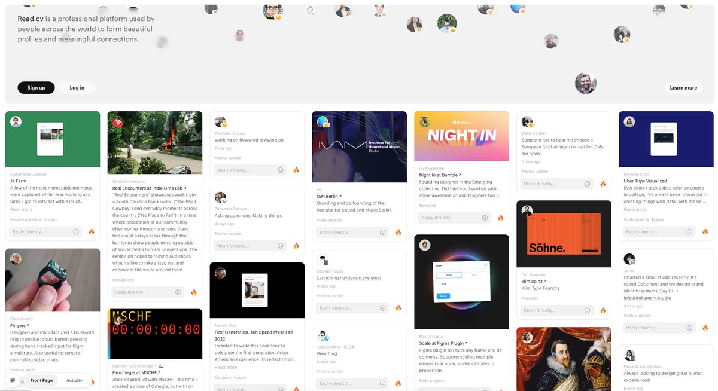Click author name Saurabh Yadav
Image resolution: width=718 pixels, height=391 pixels.
pos(331,271)
